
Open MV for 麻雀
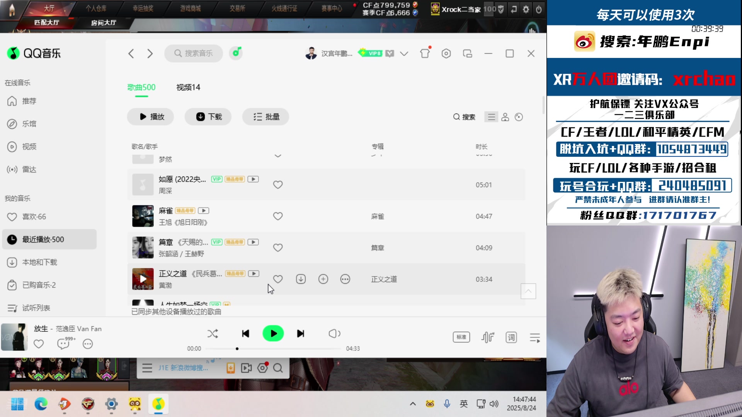pyautogui.click(x=203, y=210)
